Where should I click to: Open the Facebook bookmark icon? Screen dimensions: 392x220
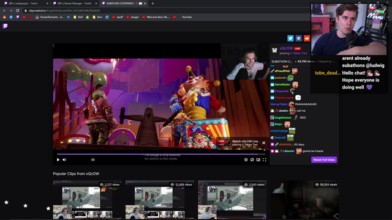click(x=11, y=17)
